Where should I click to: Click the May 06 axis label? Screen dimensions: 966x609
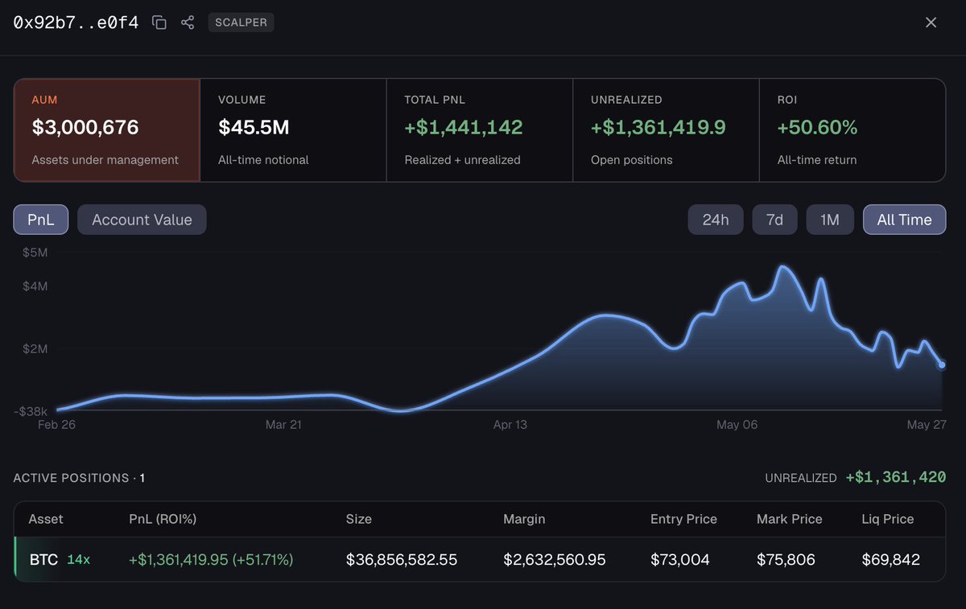[737, 425]
